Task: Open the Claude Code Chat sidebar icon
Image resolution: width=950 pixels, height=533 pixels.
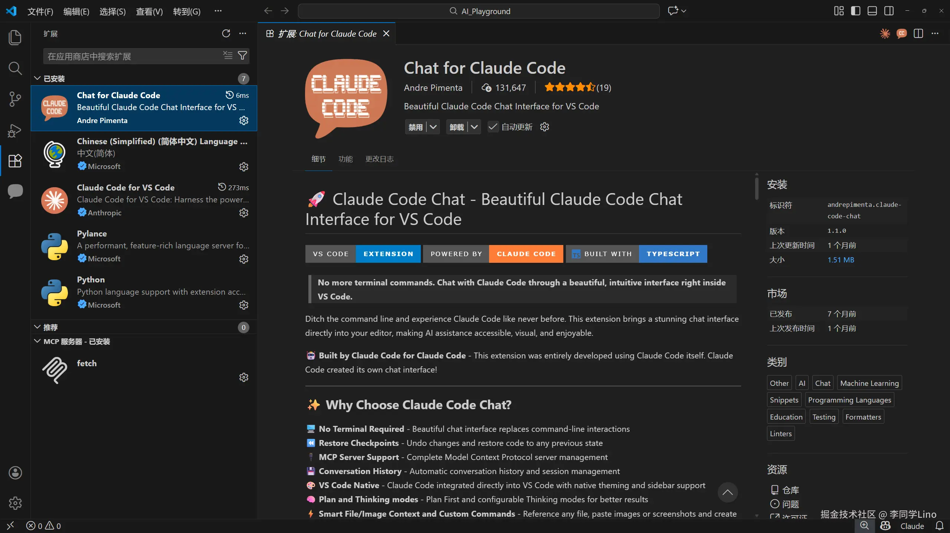Action: click(x=15, y=191)
